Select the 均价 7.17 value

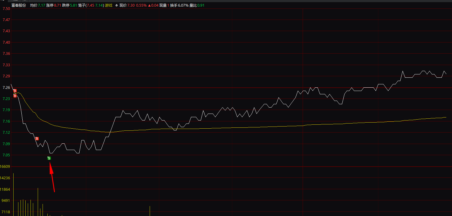pos(38,5)
